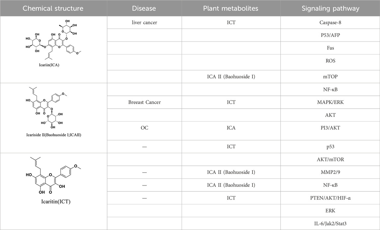The image size is (380, 230).
Task: Click the Icaritin(ICT) caption text
Action: 56,202
